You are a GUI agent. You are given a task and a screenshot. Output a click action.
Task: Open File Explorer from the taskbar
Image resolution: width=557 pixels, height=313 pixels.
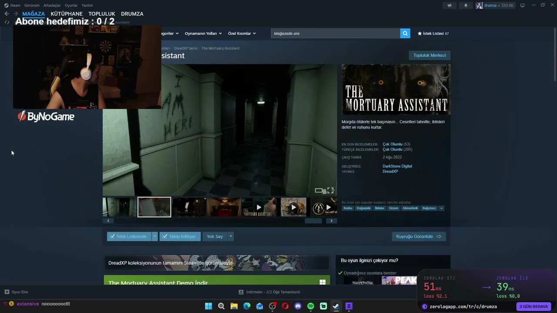[x=234, y=306]
